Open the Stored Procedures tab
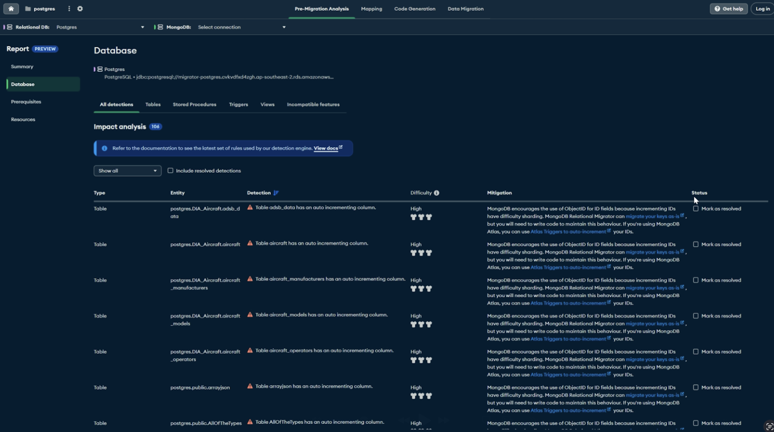 point(194,104)
